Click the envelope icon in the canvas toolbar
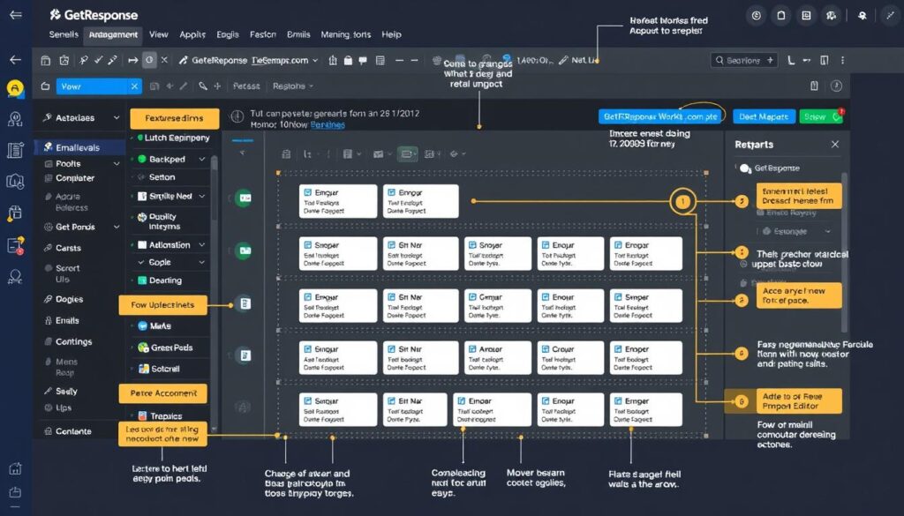 click(x=378, y=153)
